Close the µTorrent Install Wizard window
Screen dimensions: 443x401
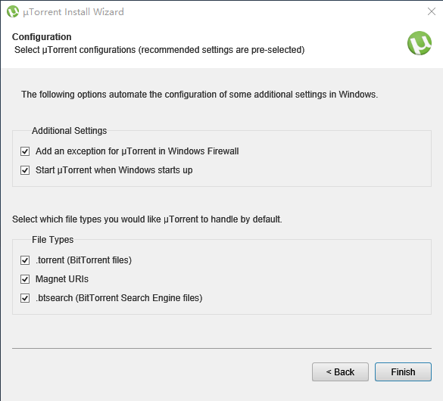click(432, 11)
